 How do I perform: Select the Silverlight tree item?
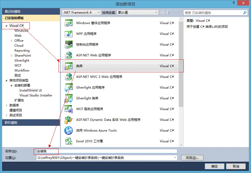click(x=22, y=61)
